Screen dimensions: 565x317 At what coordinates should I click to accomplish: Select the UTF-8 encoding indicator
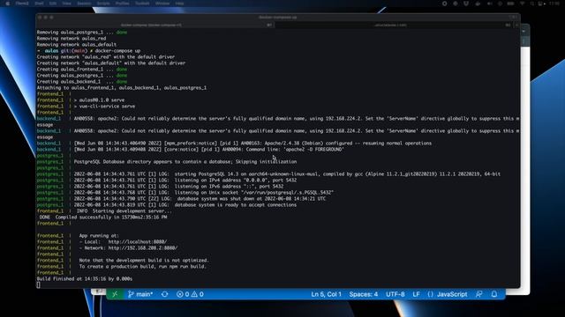[x=395, y=294]
